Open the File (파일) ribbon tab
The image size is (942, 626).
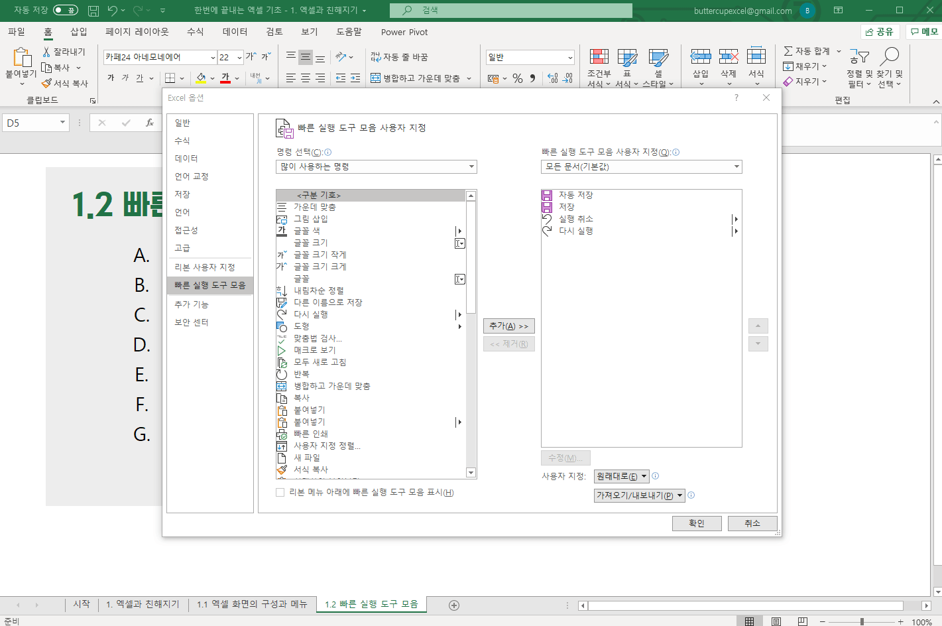click(x=17, y=32)
